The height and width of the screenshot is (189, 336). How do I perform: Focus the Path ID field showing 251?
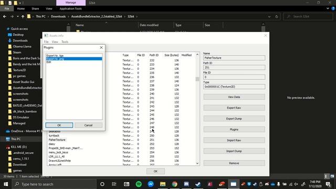pos(234,67)
